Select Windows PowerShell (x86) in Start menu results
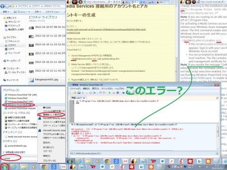The image size is (227, 170). click(x=19, y=102)
